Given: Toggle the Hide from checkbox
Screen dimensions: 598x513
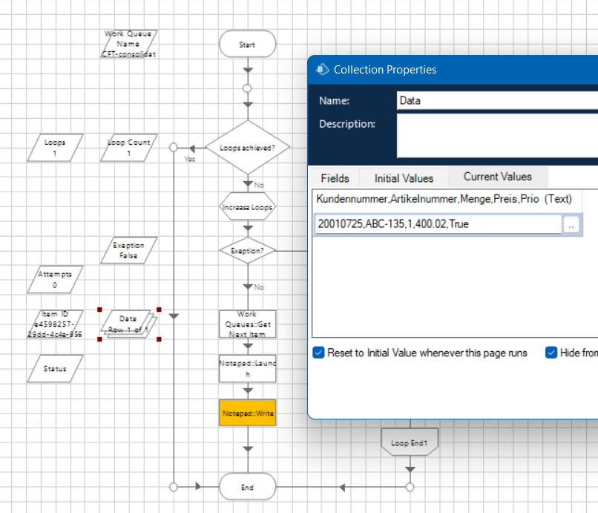Looking at the screenshot, I should point(551,353).
